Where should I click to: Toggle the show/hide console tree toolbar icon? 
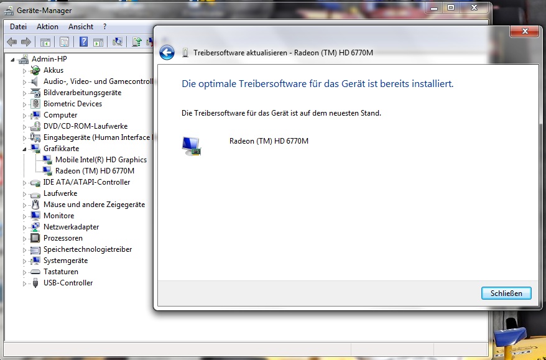coord(45,42)
